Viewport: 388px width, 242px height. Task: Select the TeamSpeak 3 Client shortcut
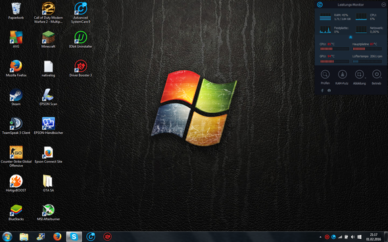point(16,126)
